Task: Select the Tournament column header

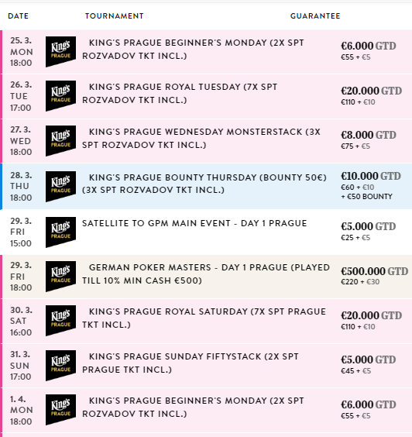Action: pyautogui.click(x=114, y=16)
